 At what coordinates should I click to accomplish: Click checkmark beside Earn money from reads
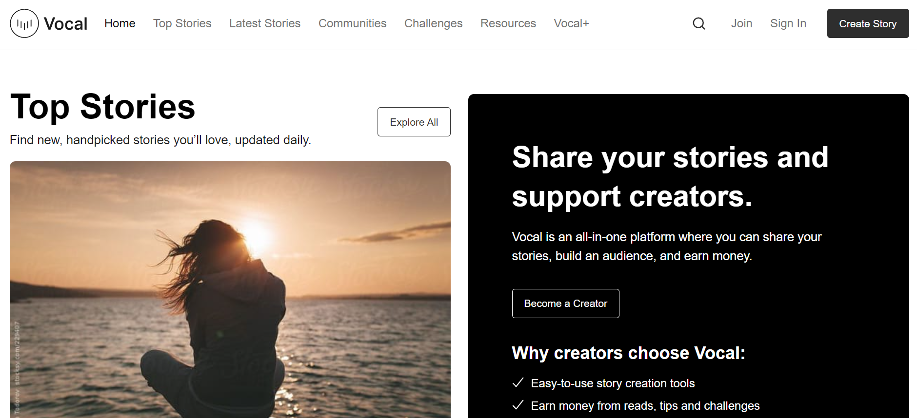pyautogui.click(x=518, y=405)
